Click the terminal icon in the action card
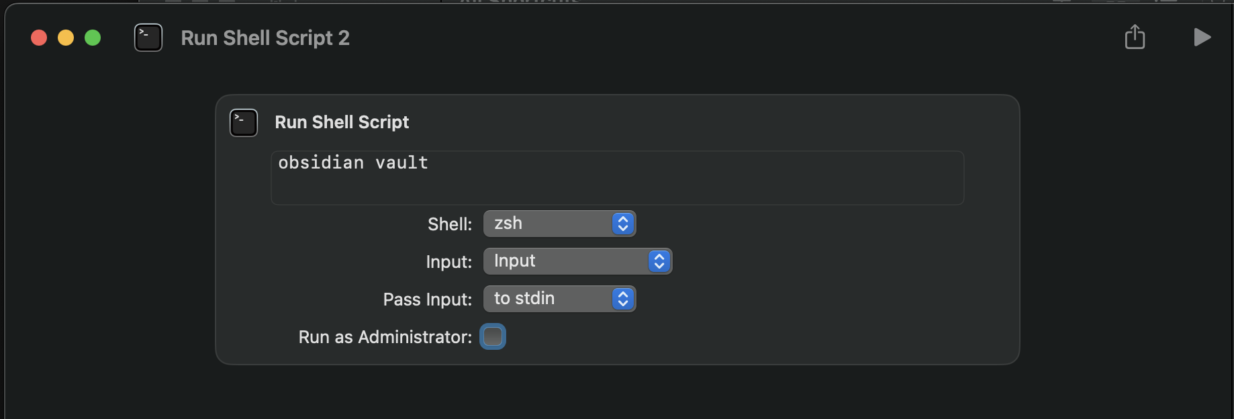Image resolution: width=1234 pixels, height=419 pixels. 244,123
